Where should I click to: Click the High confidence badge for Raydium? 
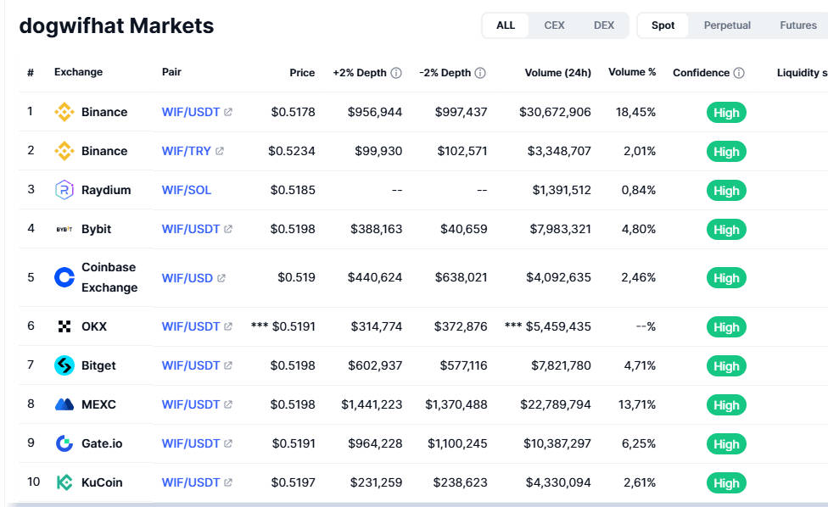tap(726, 191)
